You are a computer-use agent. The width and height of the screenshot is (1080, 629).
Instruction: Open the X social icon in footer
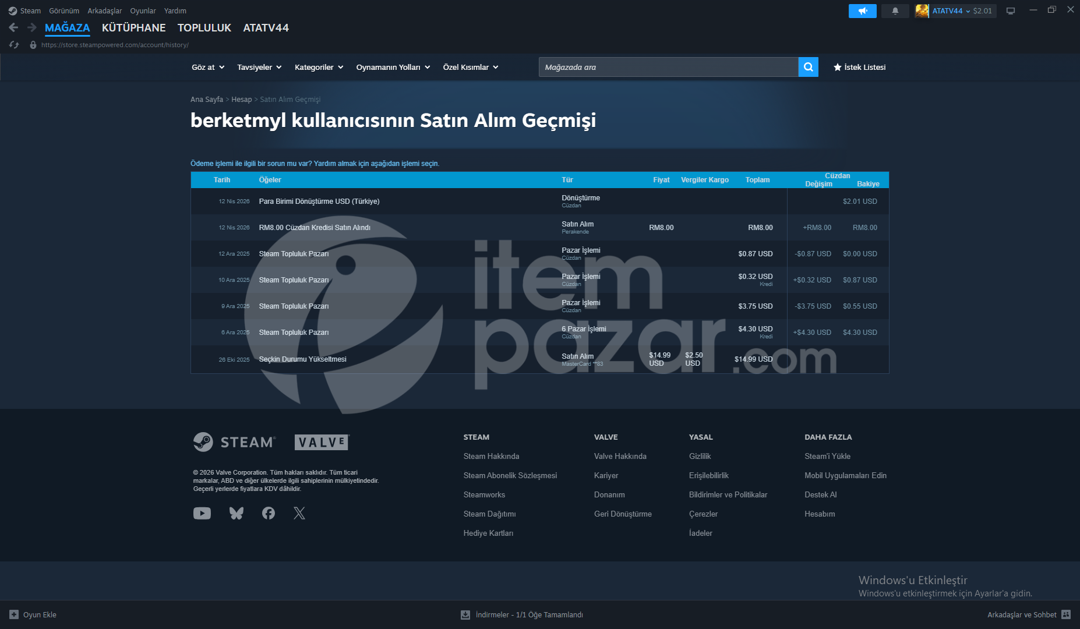pyautogui.click(x=299, y=513)
